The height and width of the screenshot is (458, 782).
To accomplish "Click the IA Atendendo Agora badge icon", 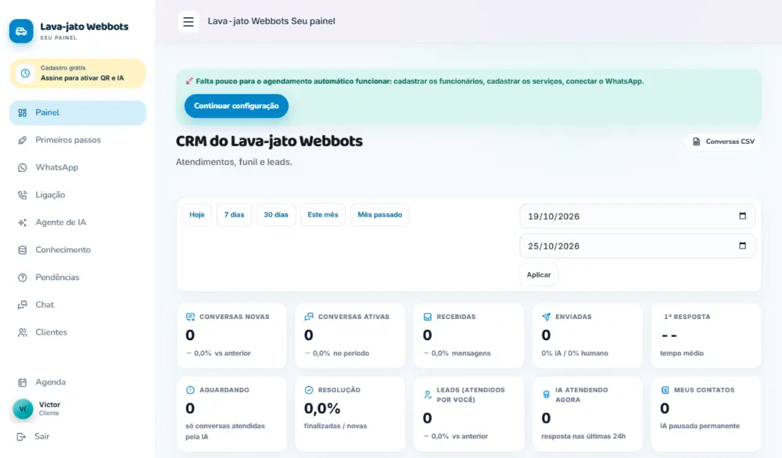I will pyautogui.click(x=546, y=395).
